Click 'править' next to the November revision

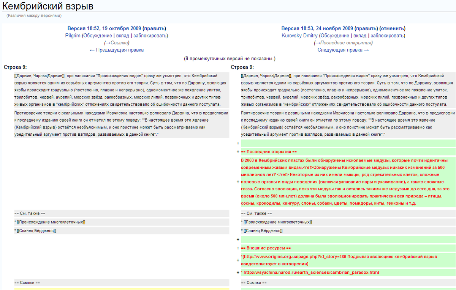coord(366,28)
